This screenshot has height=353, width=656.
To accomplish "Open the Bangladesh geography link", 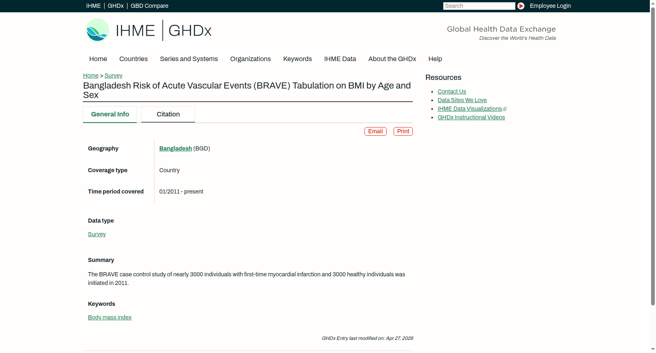I will pos(175,148).
